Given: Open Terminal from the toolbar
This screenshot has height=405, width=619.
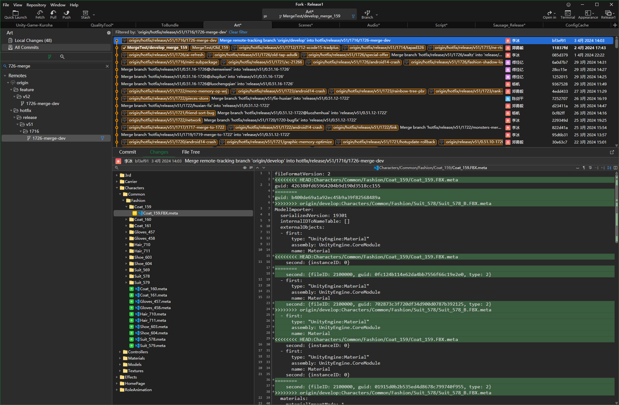Looking at the screenshot, I should [x=568, y=13].
